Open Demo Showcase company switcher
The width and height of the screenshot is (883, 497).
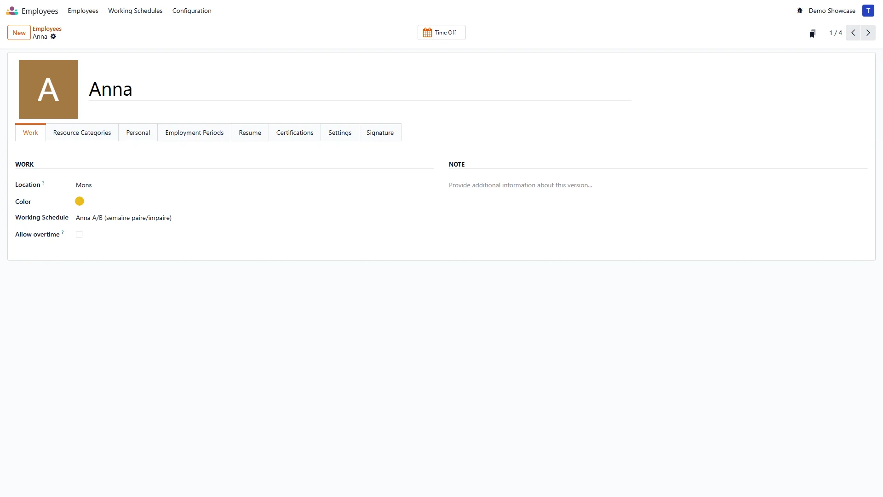pyautogui.click(x=832, y=11)
